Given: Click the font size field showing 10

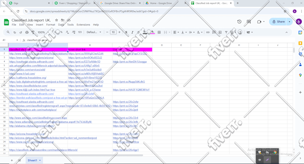Looking at the screenshot, I should point(113,32).
